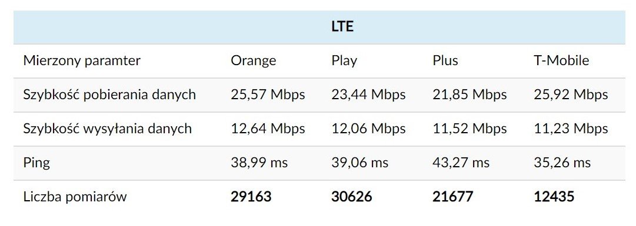Click Plus measurement count 21677
This screenshot has width=636, height=226.
tap(452, 197)
